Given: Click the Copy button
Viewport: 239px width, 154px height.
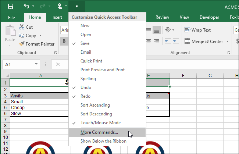Looking at the screenshot, I should pos(28,36).
